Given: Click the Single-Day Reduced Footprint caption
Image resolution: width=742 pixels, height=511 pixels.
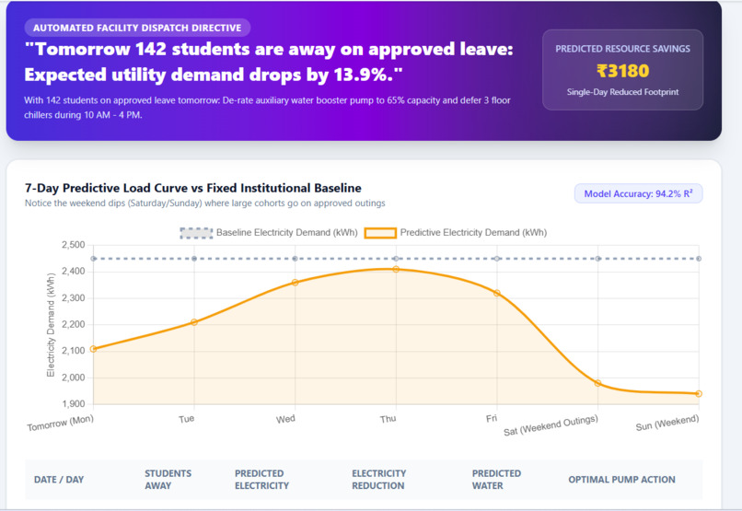Looking at the screenshot, I should pyautogui.click(x=622, y=92).
